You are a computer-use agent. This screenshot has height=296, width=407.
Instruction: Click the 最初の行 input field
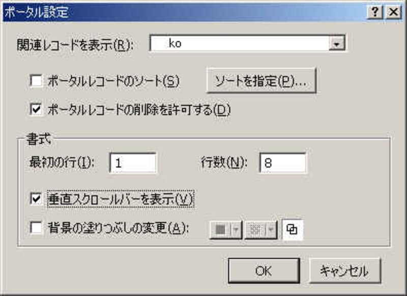pyautogui.click(x=133, y=163)
